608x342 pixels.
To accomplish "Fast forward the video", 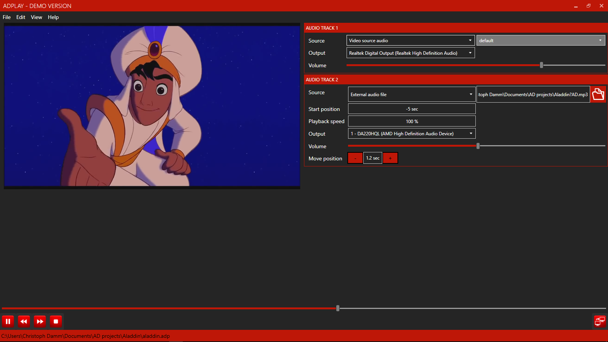I will [x=40, y=321].
